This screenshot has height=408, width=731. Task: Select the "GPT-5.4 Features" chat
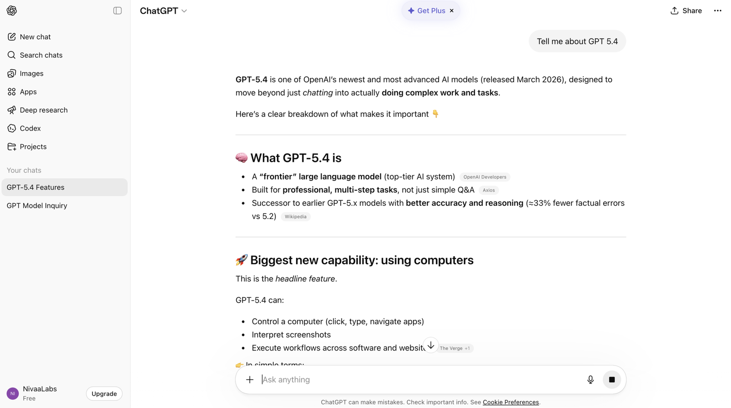[64, 187]
